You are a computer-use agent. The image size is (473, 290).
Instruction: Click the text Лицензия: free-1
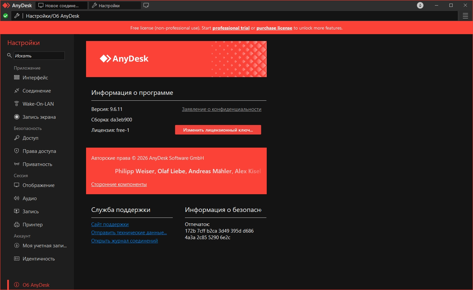pos(110,130)
